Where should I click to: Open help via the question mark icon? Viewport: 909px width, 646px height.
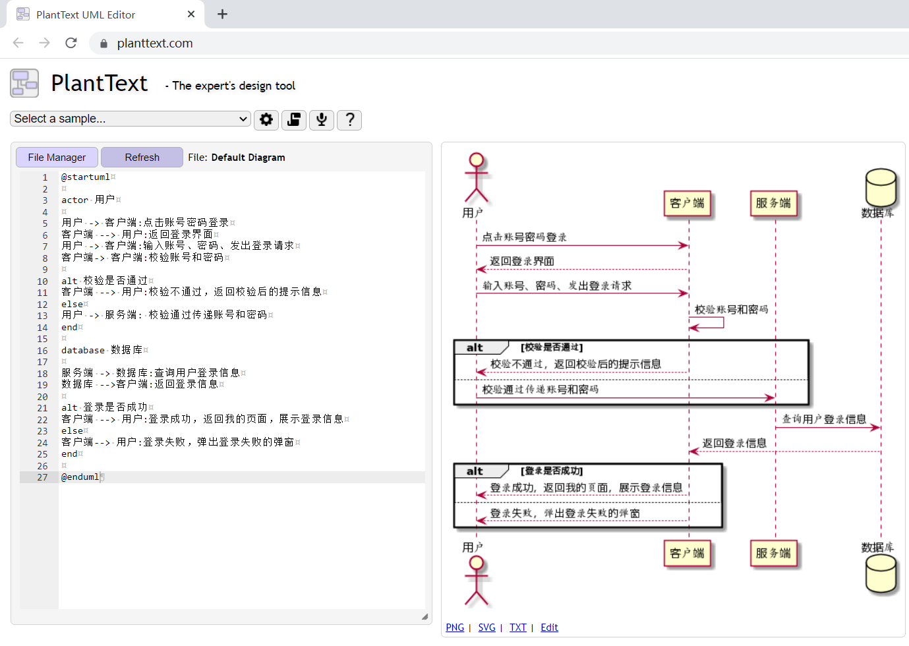tap(349, 119)
